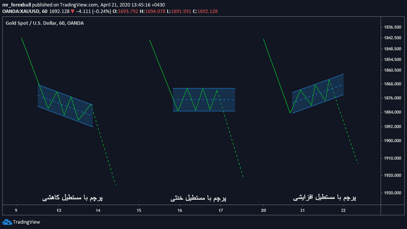407x229 pixels.
Task: Click date label 9 on time axis
Action: pos(16,210)
